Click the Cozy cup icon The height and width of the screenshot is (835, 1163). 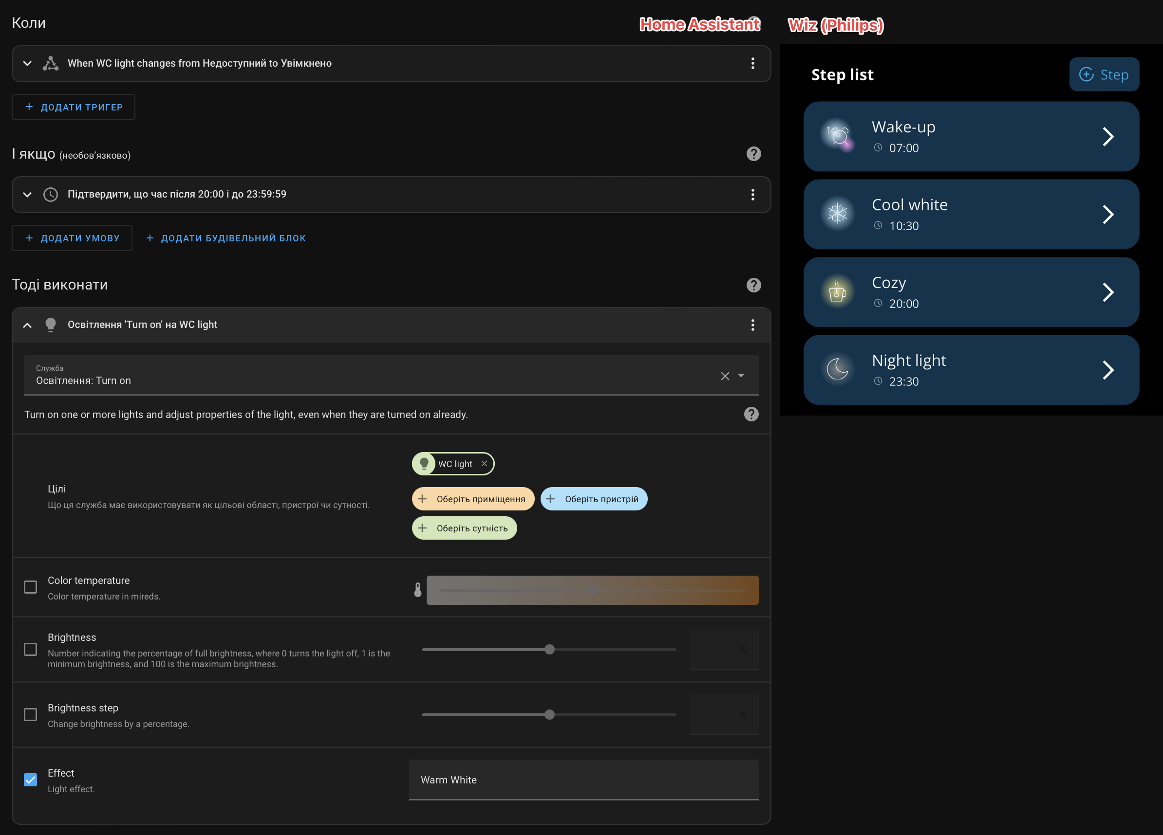coord(837,291)
